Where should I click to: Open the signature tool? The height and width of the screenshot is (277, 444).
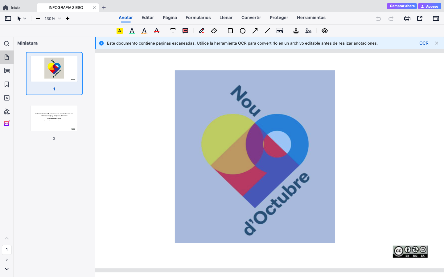(308, 31)
